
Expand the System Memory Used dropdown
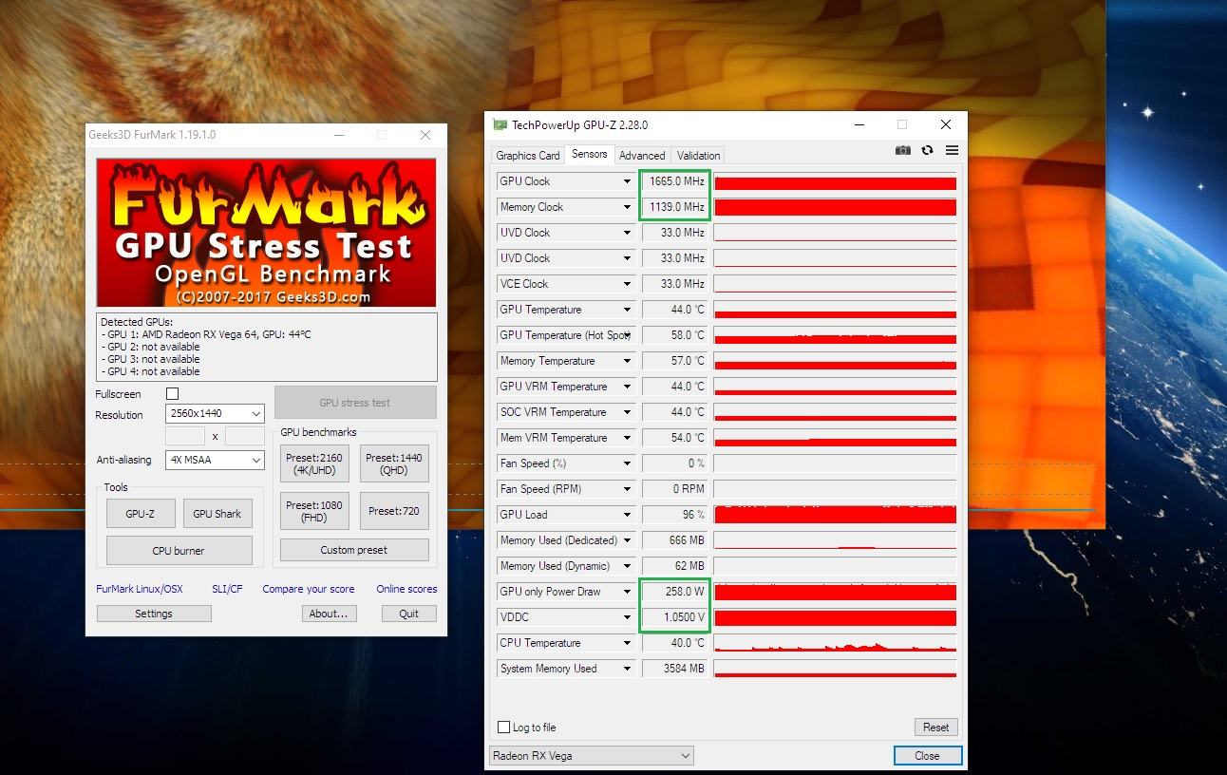[x=627, y=669]
